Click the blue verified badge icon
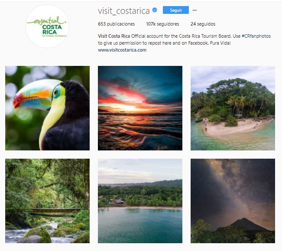Screen dimensions: 282x251 click(x=155, y=10)
